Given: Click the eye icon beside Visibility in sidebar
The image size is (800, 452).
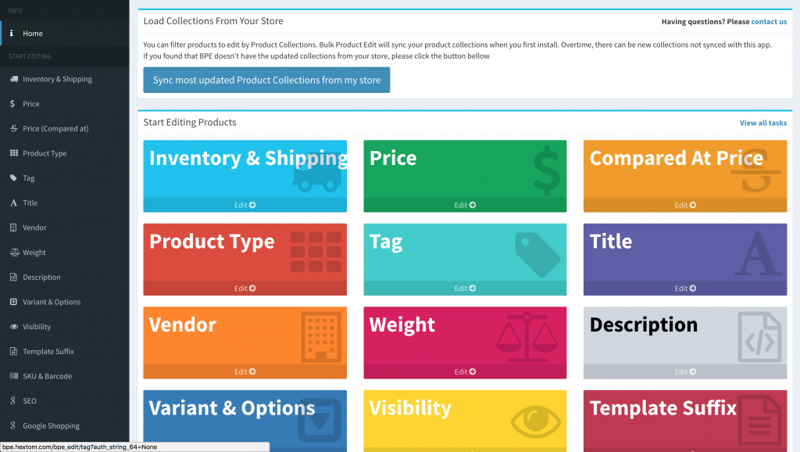Looking at the screenshot, I should point(14,326).
